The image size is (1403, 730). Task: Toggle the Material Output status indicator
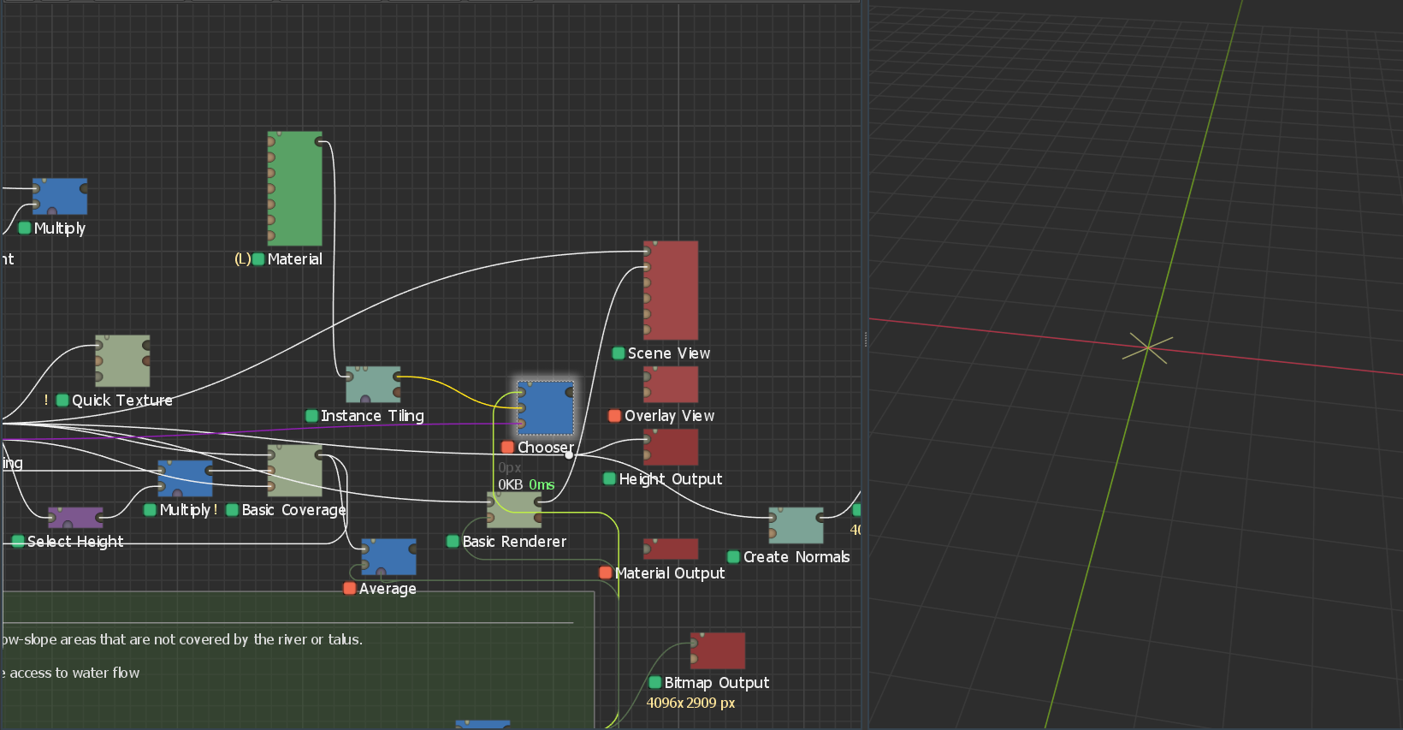coord(606,573)
